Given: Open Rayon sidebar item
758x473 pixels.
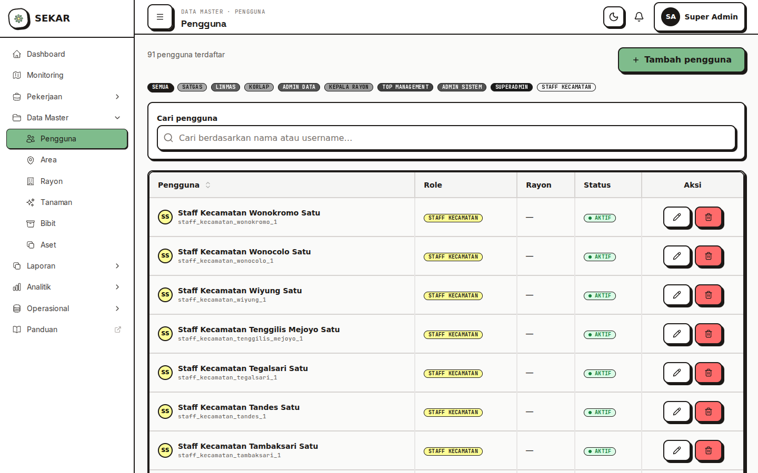Looking at the screenshot, I should (x=67, y=181).
